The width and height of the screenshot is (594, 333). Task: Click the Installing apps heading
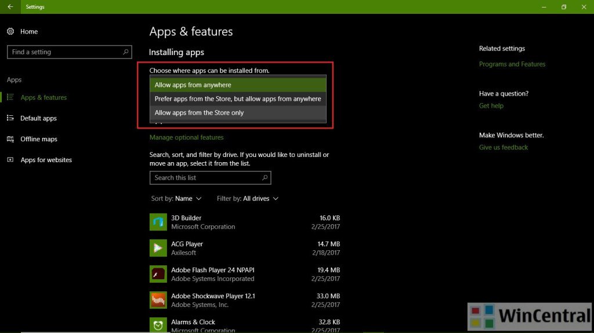176,52
